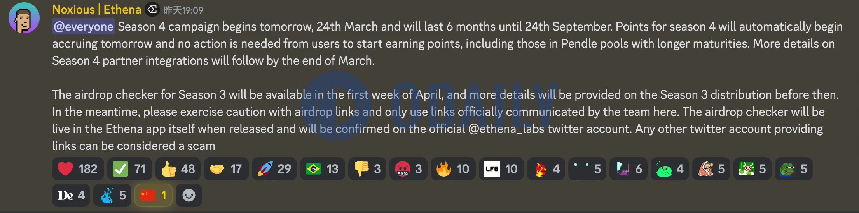Screen dimensions: 859x213
Task: Click the LFG reaction badge
Action: (501, 169)
